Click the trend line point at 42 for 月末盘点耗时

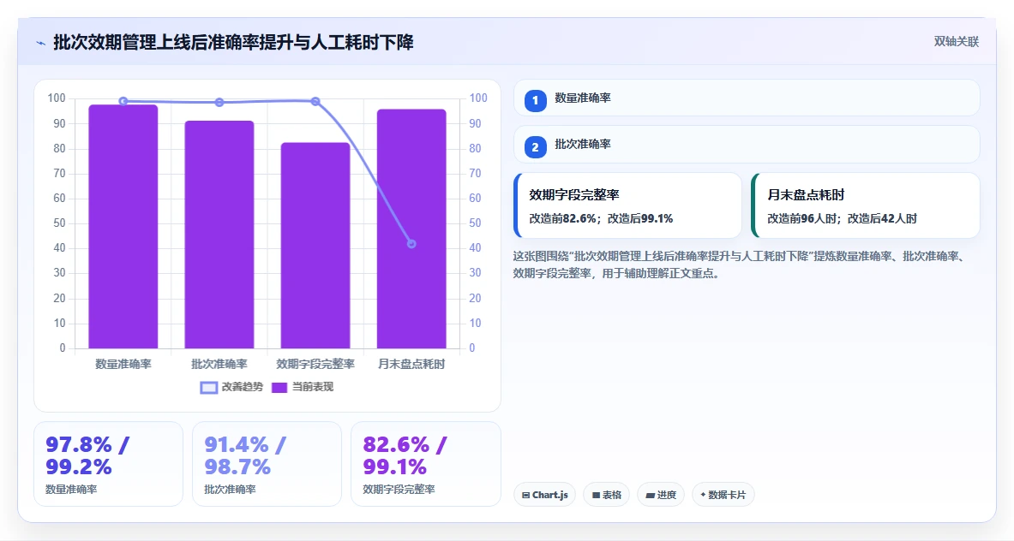pyautogui.click(x=411, y=244)
